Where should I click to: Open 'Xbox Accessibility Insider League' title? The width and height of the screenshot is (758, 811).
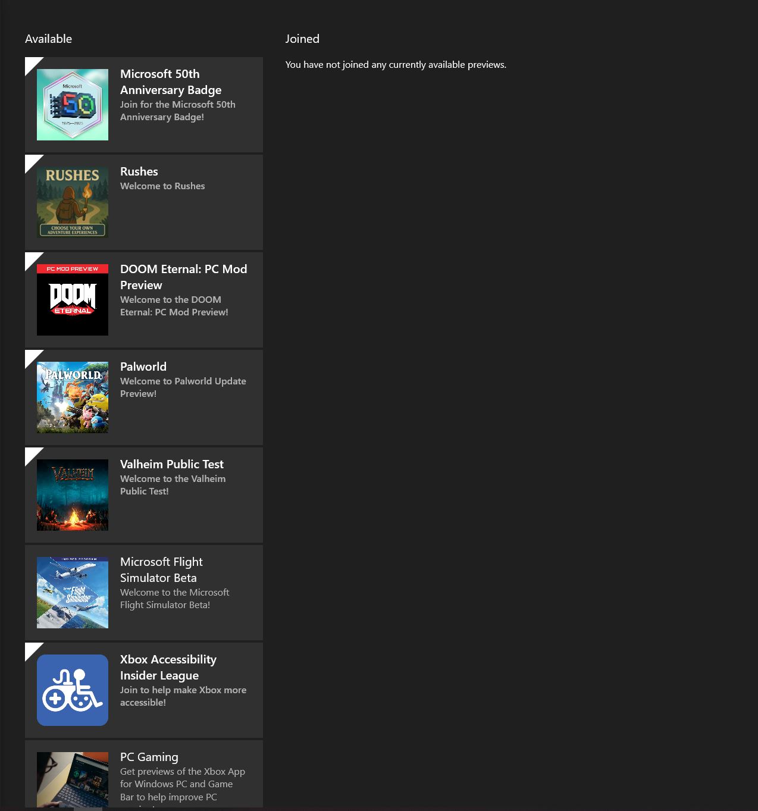point(168,668)
